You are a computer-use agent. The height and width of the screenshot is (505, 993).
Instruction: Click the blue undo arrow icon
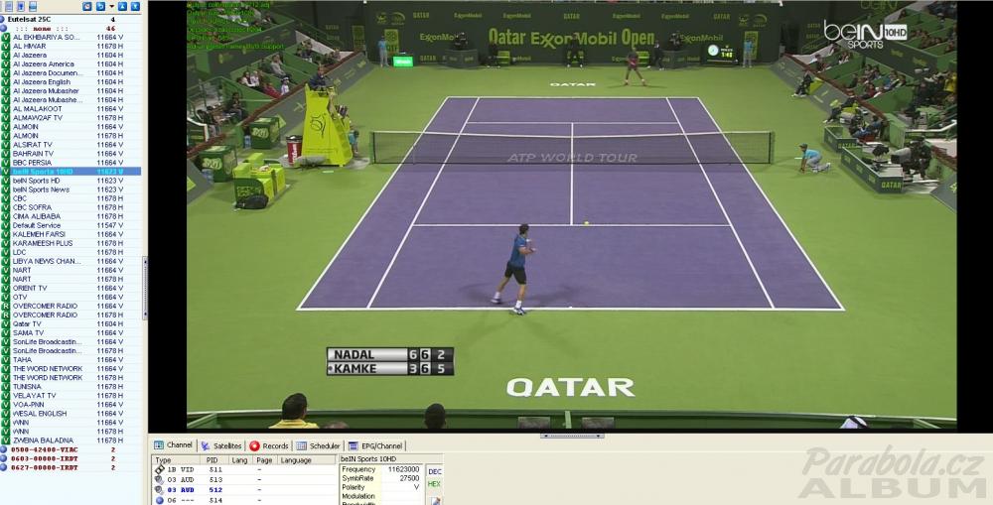click(100, 6)
